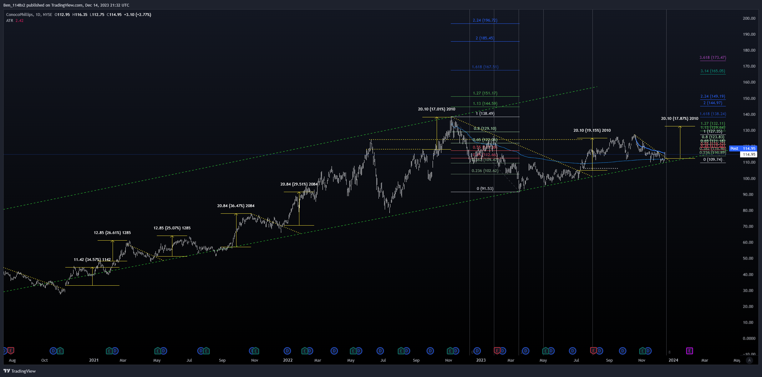This screenshot has width=762, height=377.
Task: Select the lone dividend marker in October 2023
Action: (x=622, y=351)
